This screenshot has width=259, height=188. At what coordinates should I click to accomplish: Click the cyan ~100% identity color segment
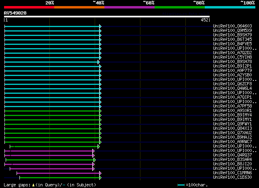click(x=230, y=7)
